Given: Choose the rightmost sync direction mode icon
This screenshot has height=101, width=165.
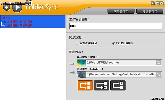Looking at the screenshot, I should 118,85.
